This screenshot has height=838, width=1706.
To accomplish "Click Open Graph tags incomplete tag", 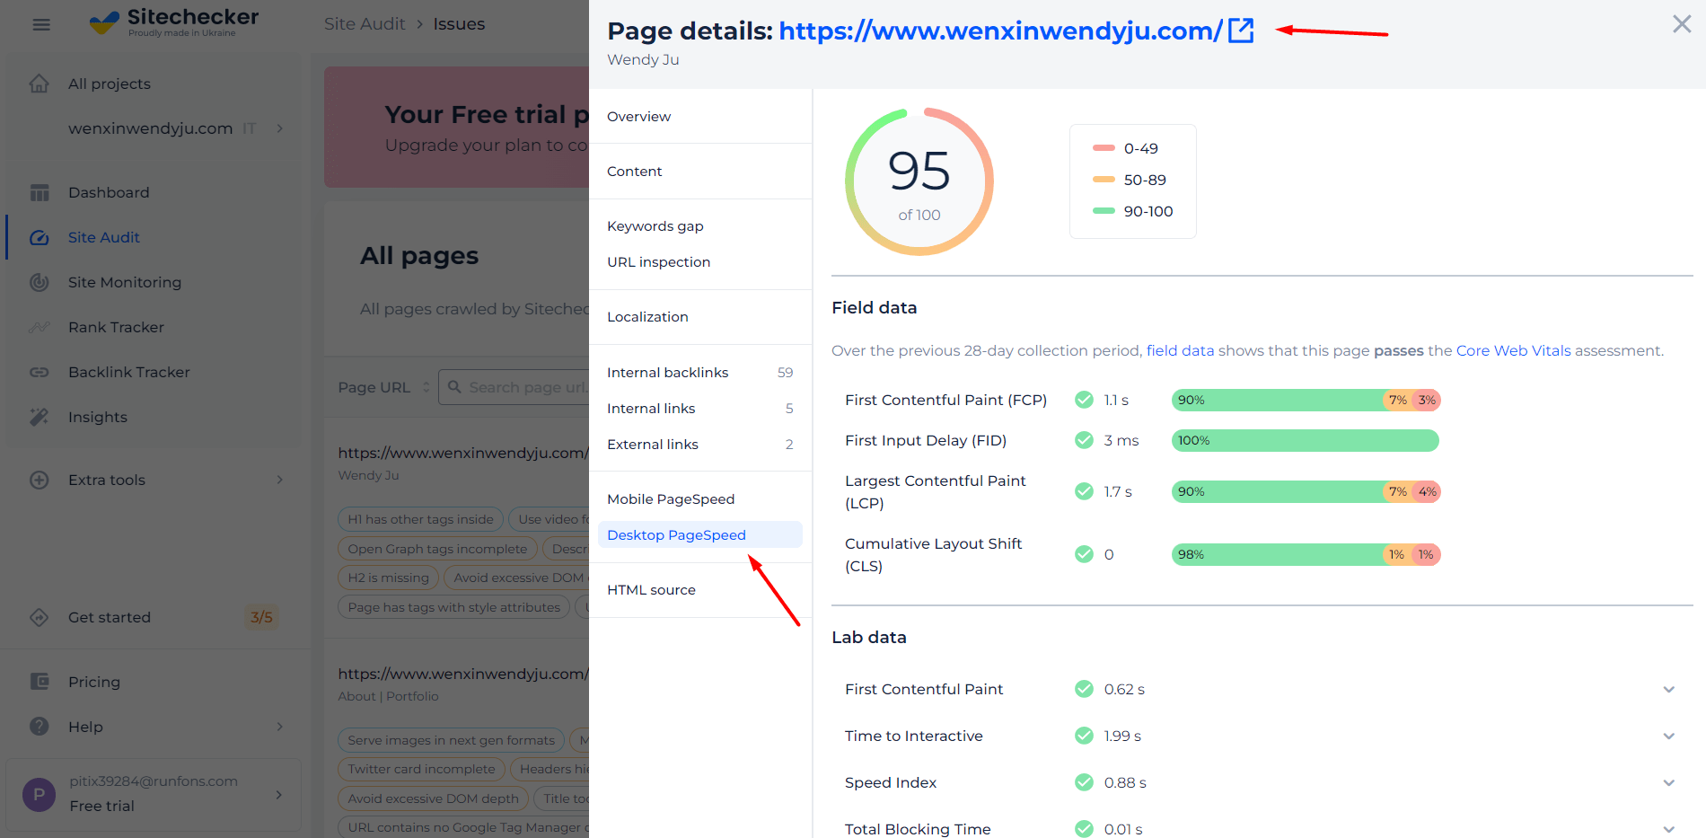I will coord(437,549).
